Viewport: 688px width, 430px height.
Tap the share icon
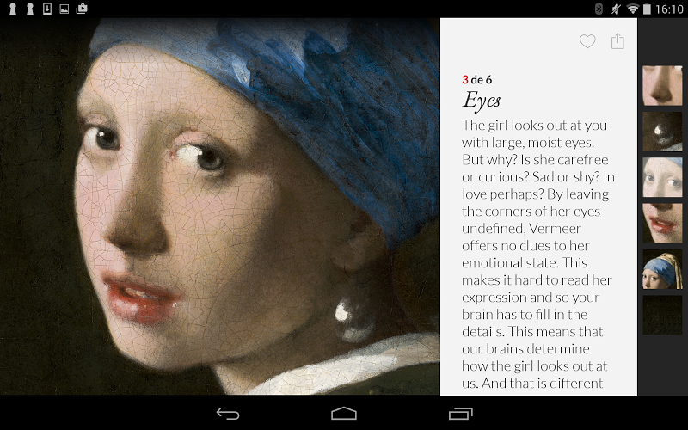[617, 40]
